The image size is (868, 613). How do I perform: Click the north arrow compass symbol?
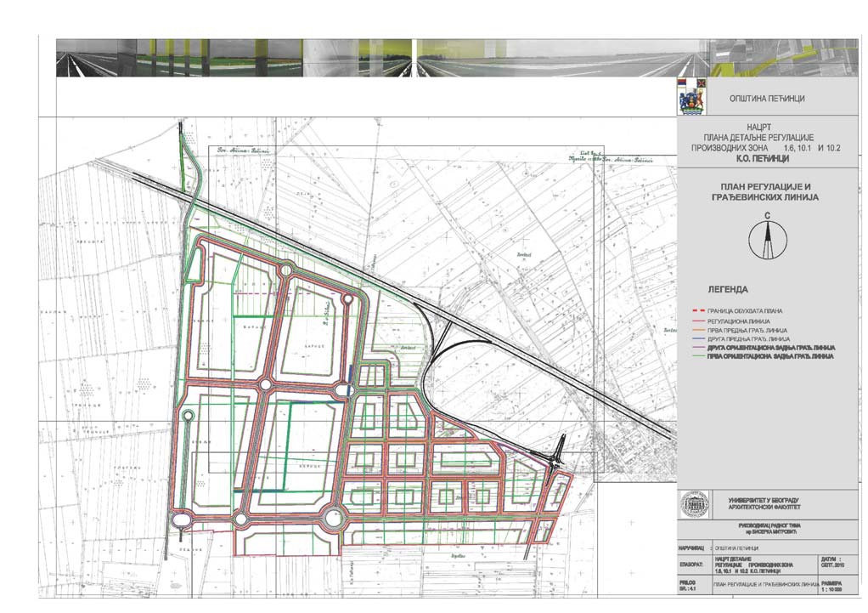pyautogui.click(x=767, y=239)
